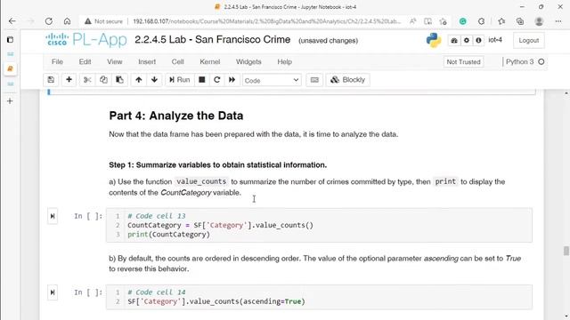Open browser profile avatar
The image size is (570, 320).
(539, 21)
